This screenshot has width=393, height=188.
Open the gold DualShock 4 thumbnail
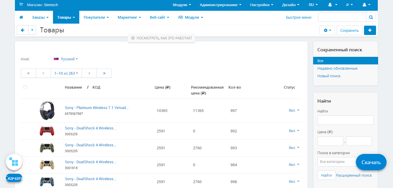(47, 165)
